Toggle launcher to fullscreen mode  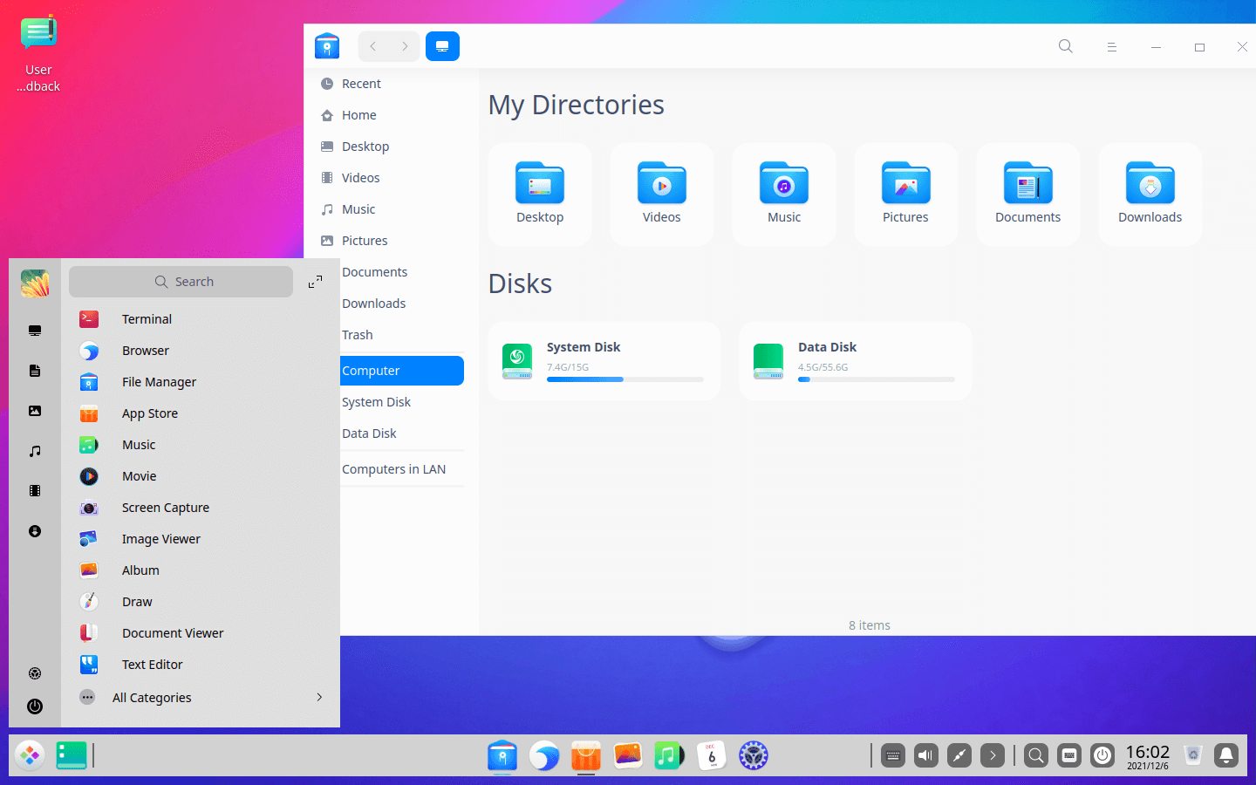click(x=315, y=282)
